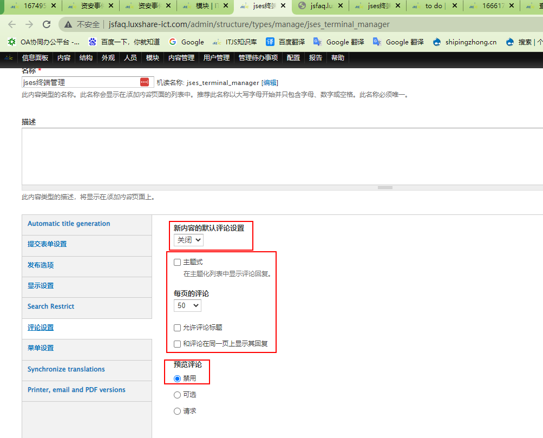
Task: Click the description textarea resize grip bar
Action: [282, 188]
